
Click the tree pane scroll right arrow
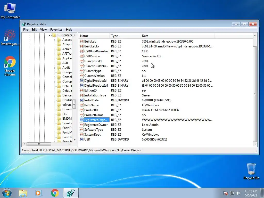point(70,144)
